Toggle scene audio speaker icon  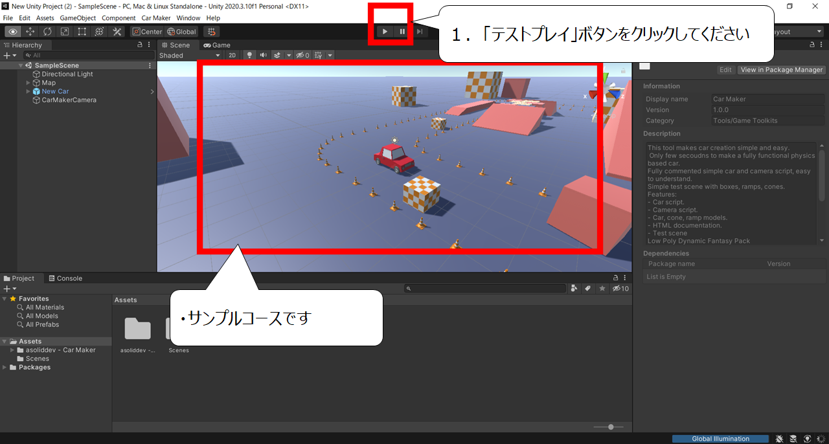point(264,55)
